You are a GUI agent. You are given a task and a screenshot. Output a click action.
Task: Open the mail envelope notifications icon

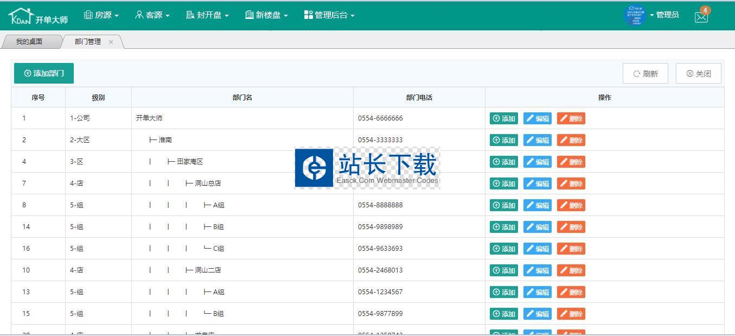701,16
